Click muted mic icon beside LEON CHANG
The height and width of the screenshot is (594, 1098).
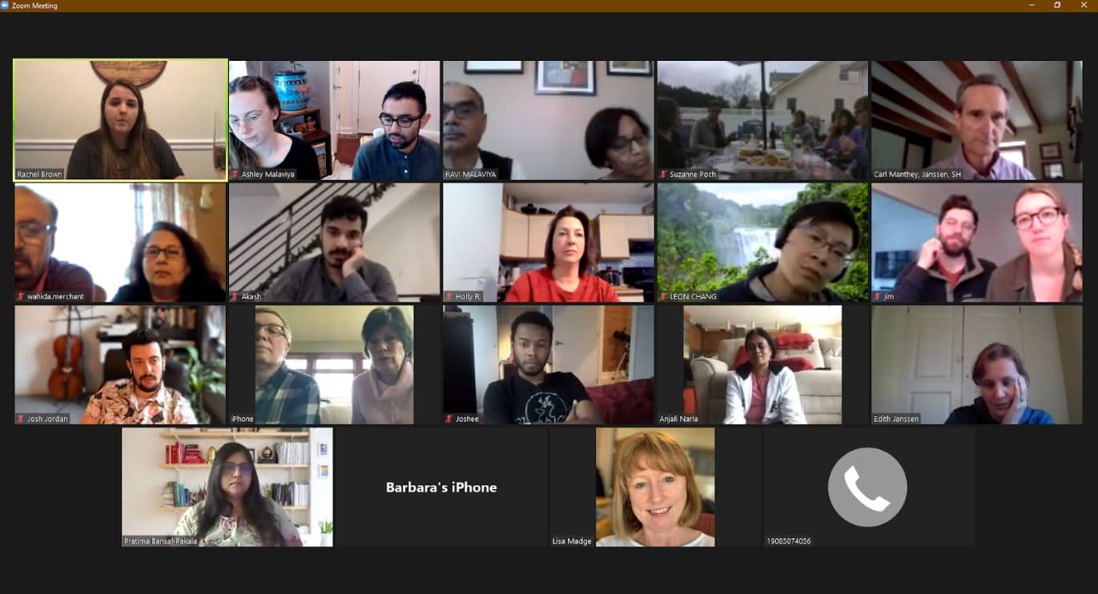tap(663, 296)
